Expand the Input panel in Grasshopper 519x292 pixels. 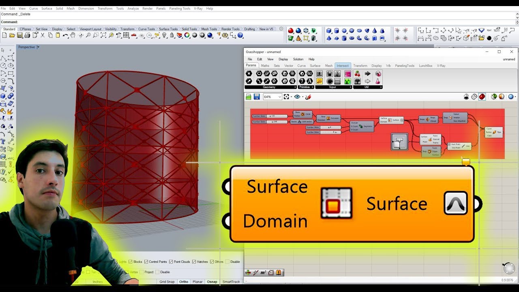tap(350, 87)
